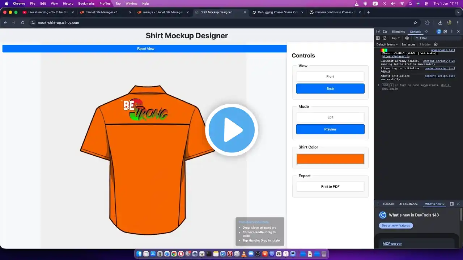Open the Chrome three-dot menu
The width and height of the screenshot is (463, 260).
(458, 22)
